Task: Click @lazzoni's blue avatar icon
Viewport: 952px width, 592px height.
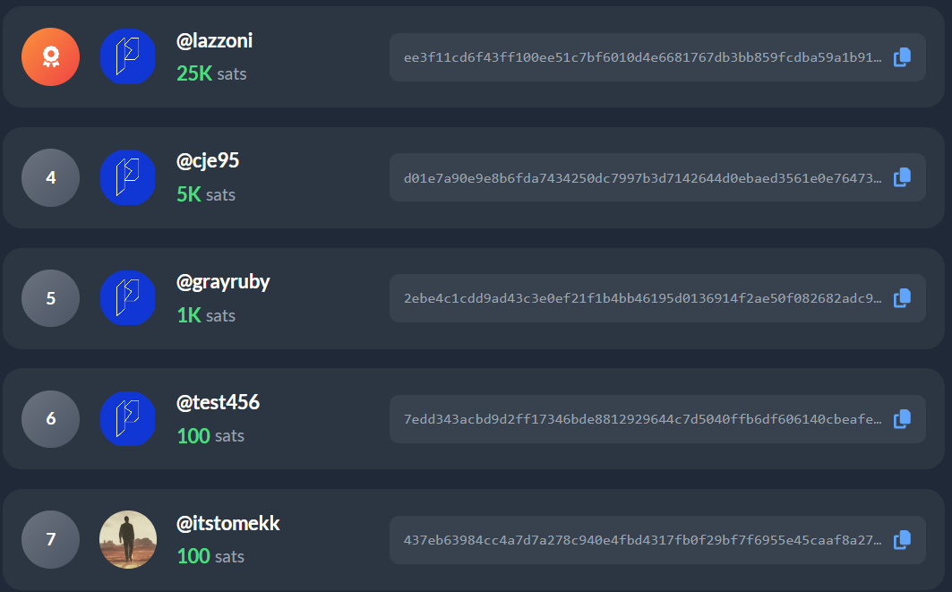Action: 128,57
